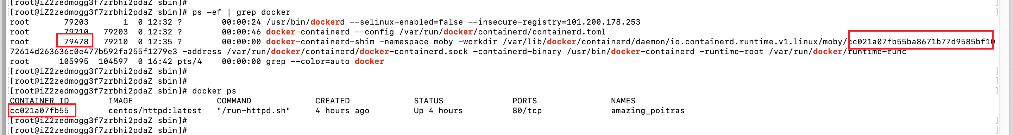Image resolution: width=1013 pixels, height=135 pixels.
Task: Click the STATUS column header
Action: tap(428, 101)
